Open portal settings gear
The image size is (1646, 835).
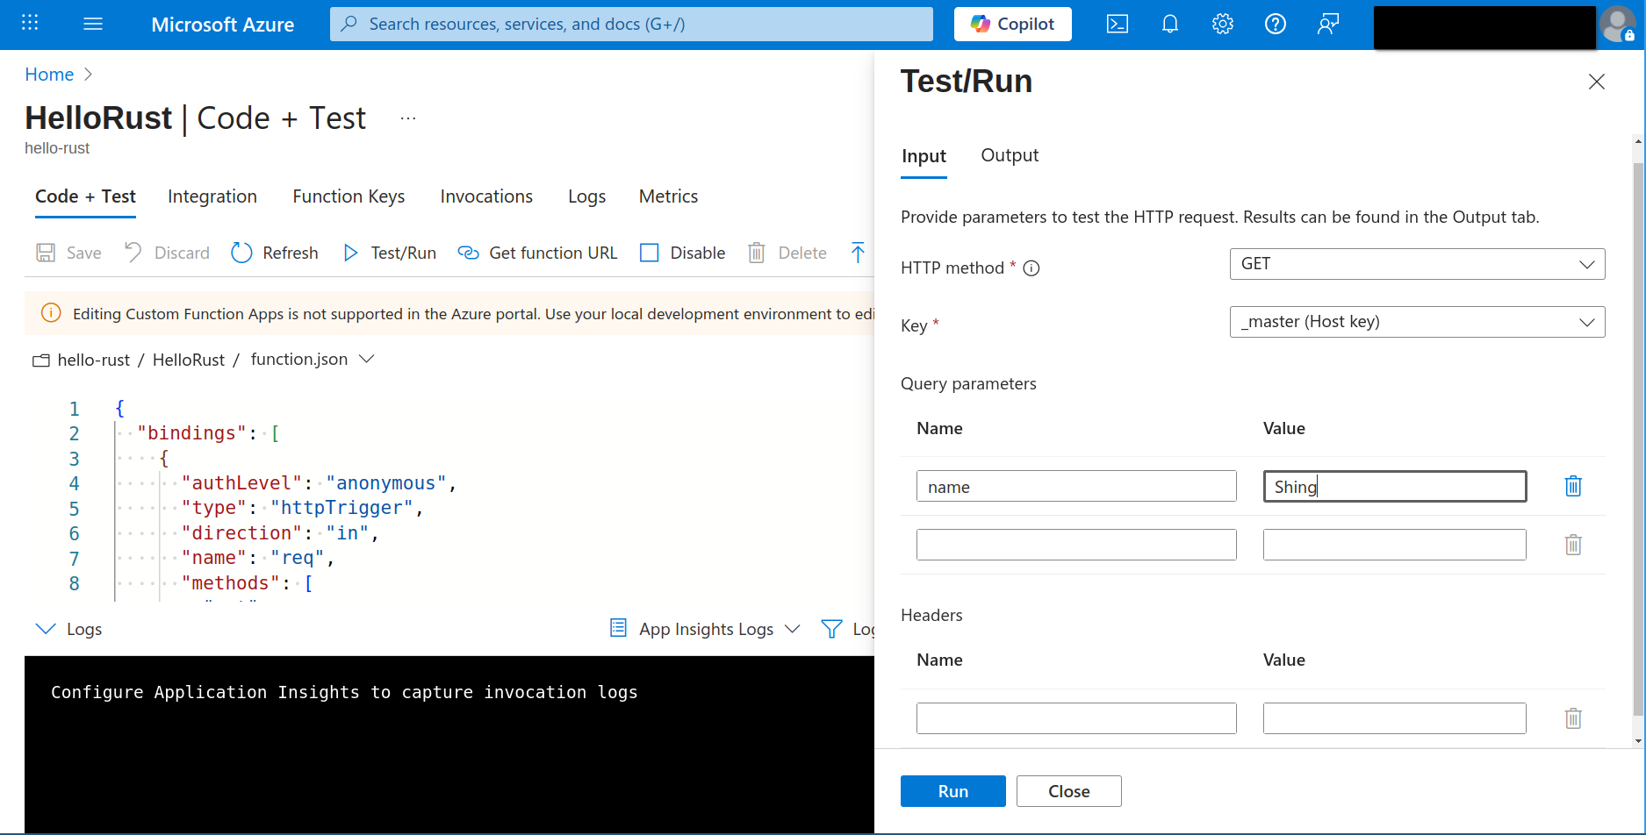(x=1223, y=24)
